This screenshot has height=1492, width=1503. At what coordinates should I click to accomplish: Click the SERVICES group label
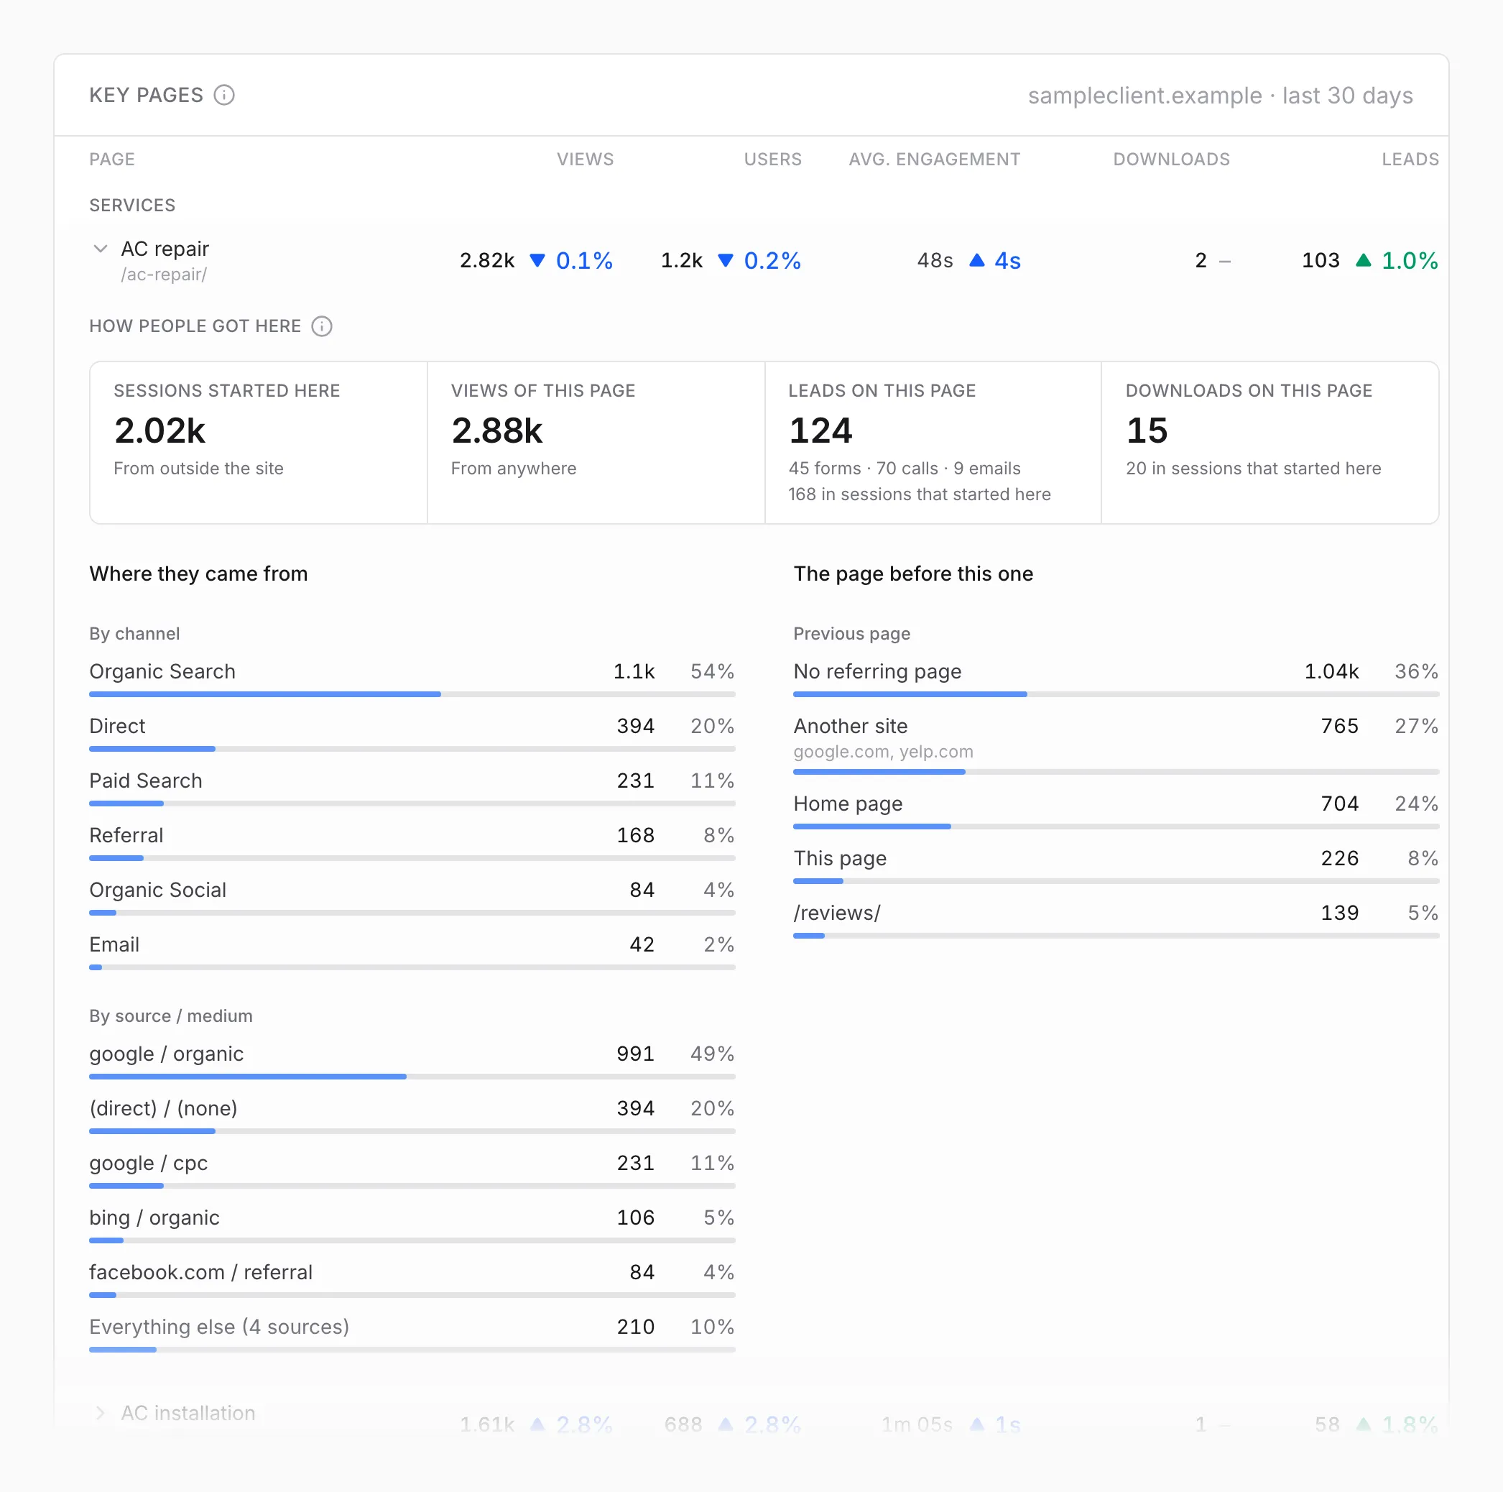click(x=132, y=206)
